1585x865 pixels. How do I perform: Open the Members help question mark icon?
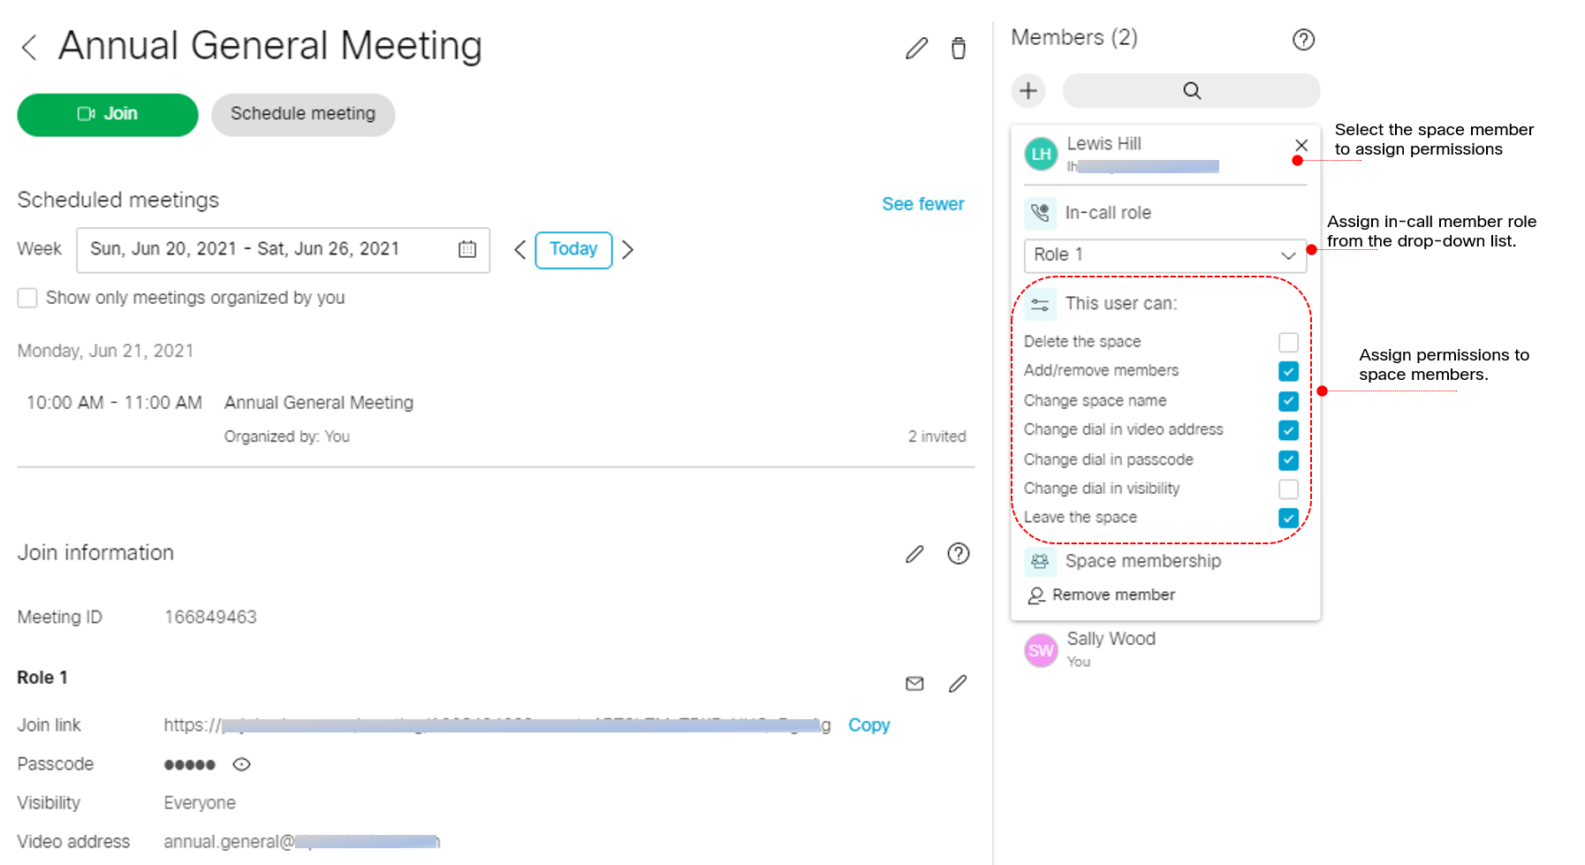(x=1302, y=40)
